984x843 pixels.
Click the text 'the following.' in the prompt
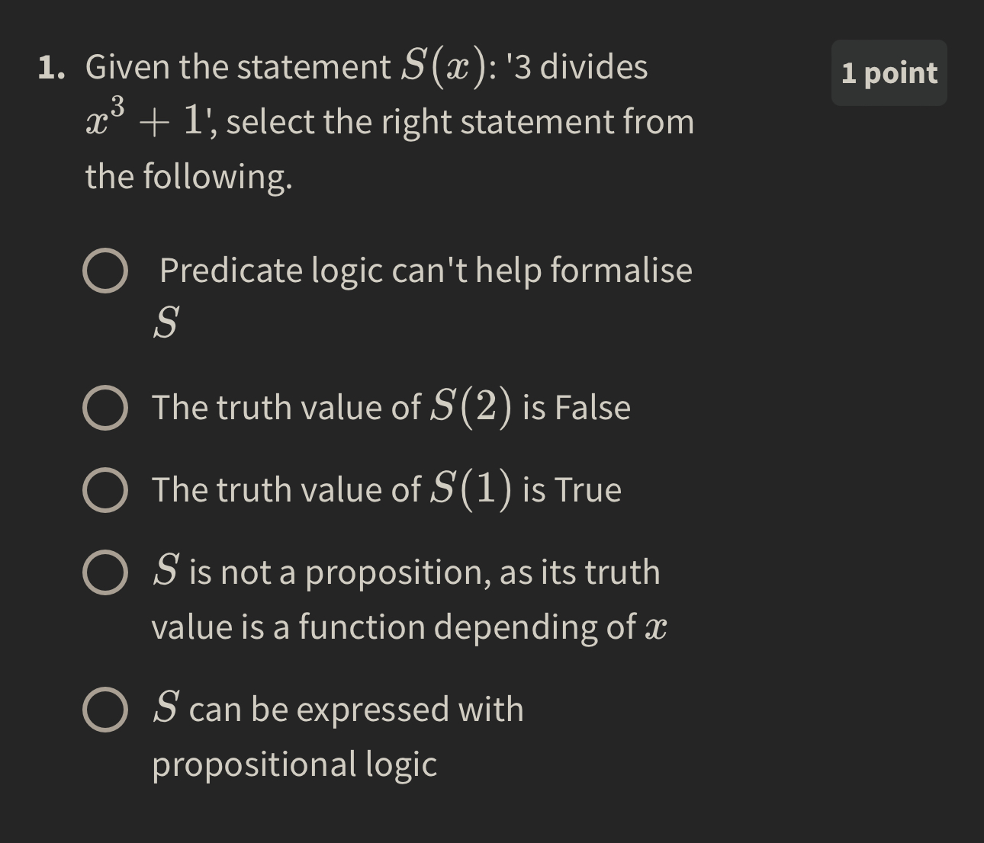188,177
